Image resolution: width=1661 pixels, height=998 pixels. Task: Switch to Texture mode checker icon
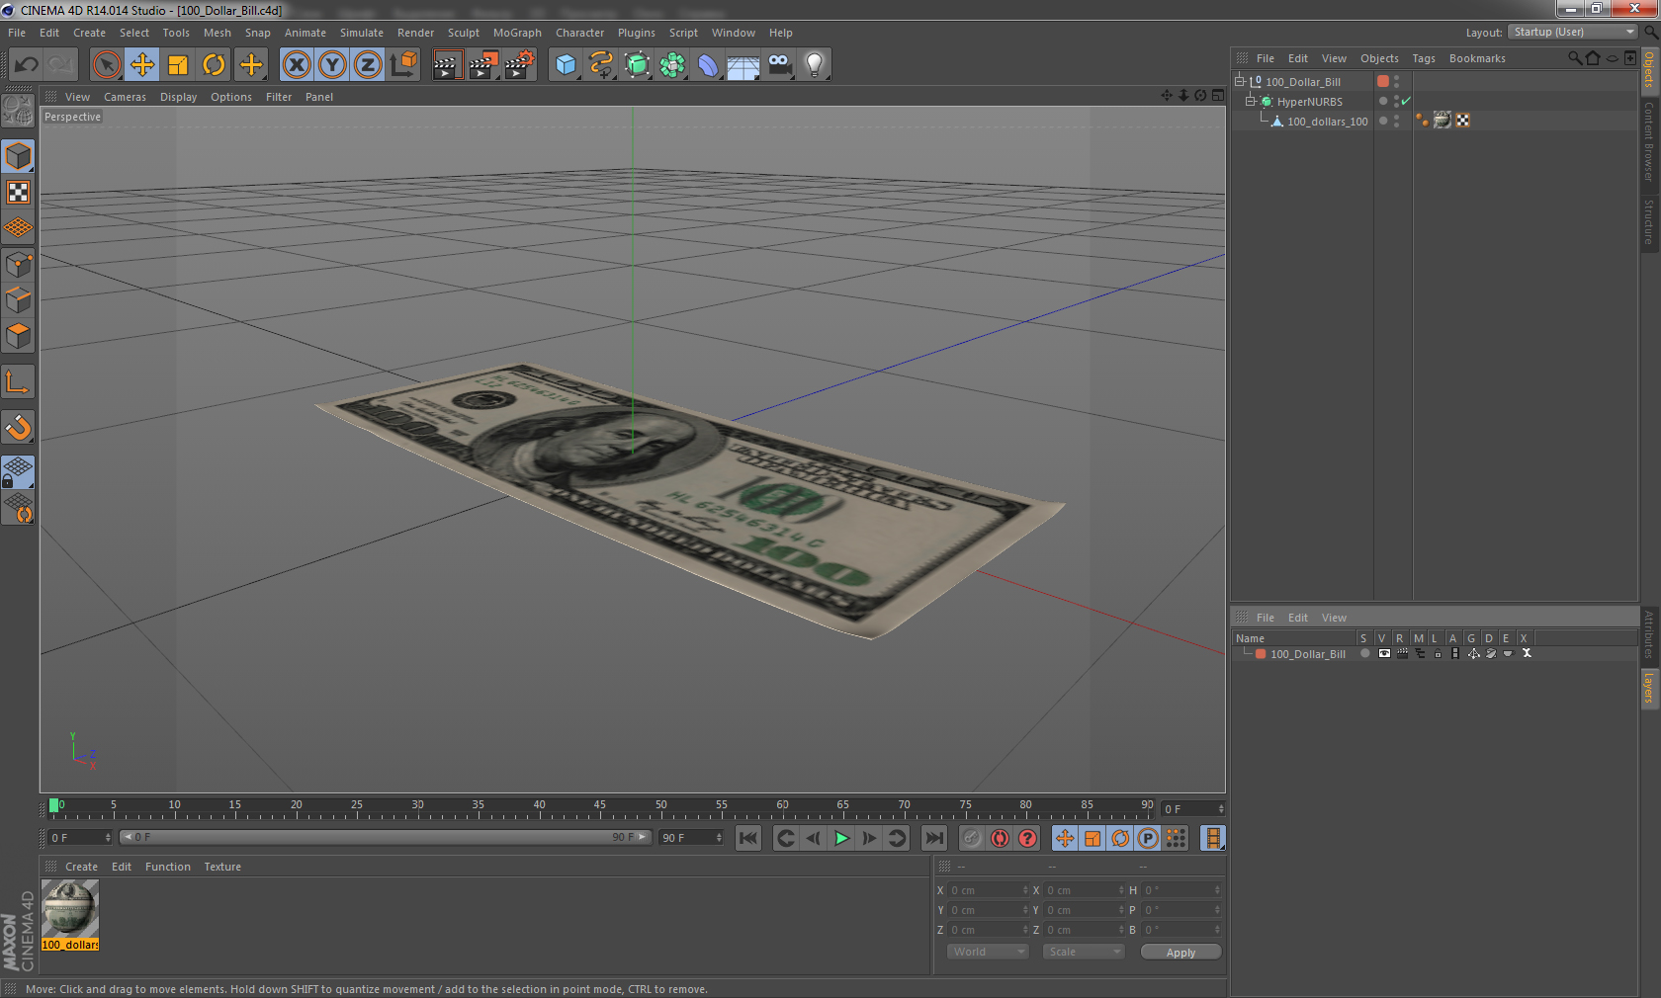pyautogui.click(x=18, y=192)
